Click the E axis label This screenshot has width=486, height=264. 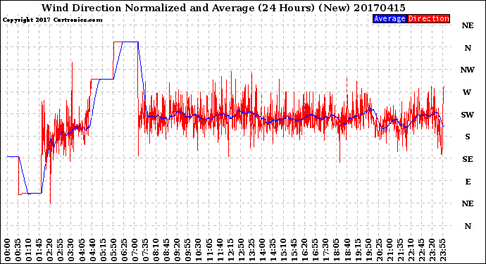pyautogui.click(x=468, y=182)
